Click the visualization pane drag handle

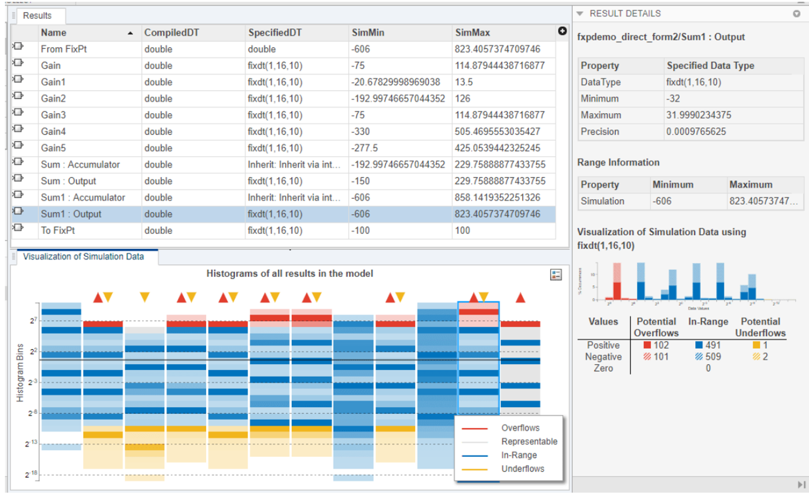(x=13, y=257)
